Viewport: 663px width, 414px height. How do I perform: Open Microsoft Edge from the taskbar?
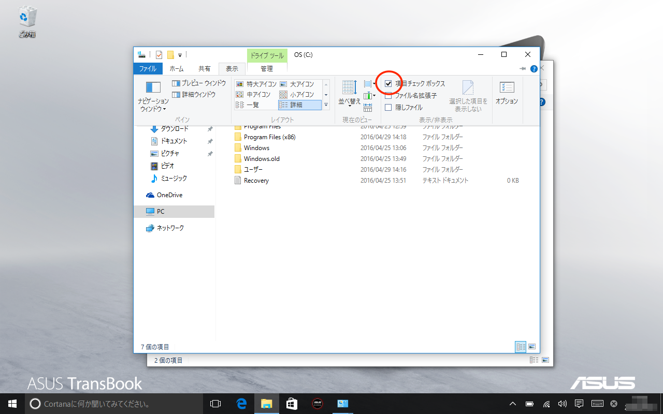[x=241, y=404]
